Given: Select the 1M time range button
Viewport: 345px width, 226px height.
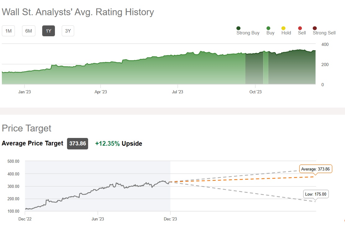Looking at the screenshot, I should click(8, 31).
